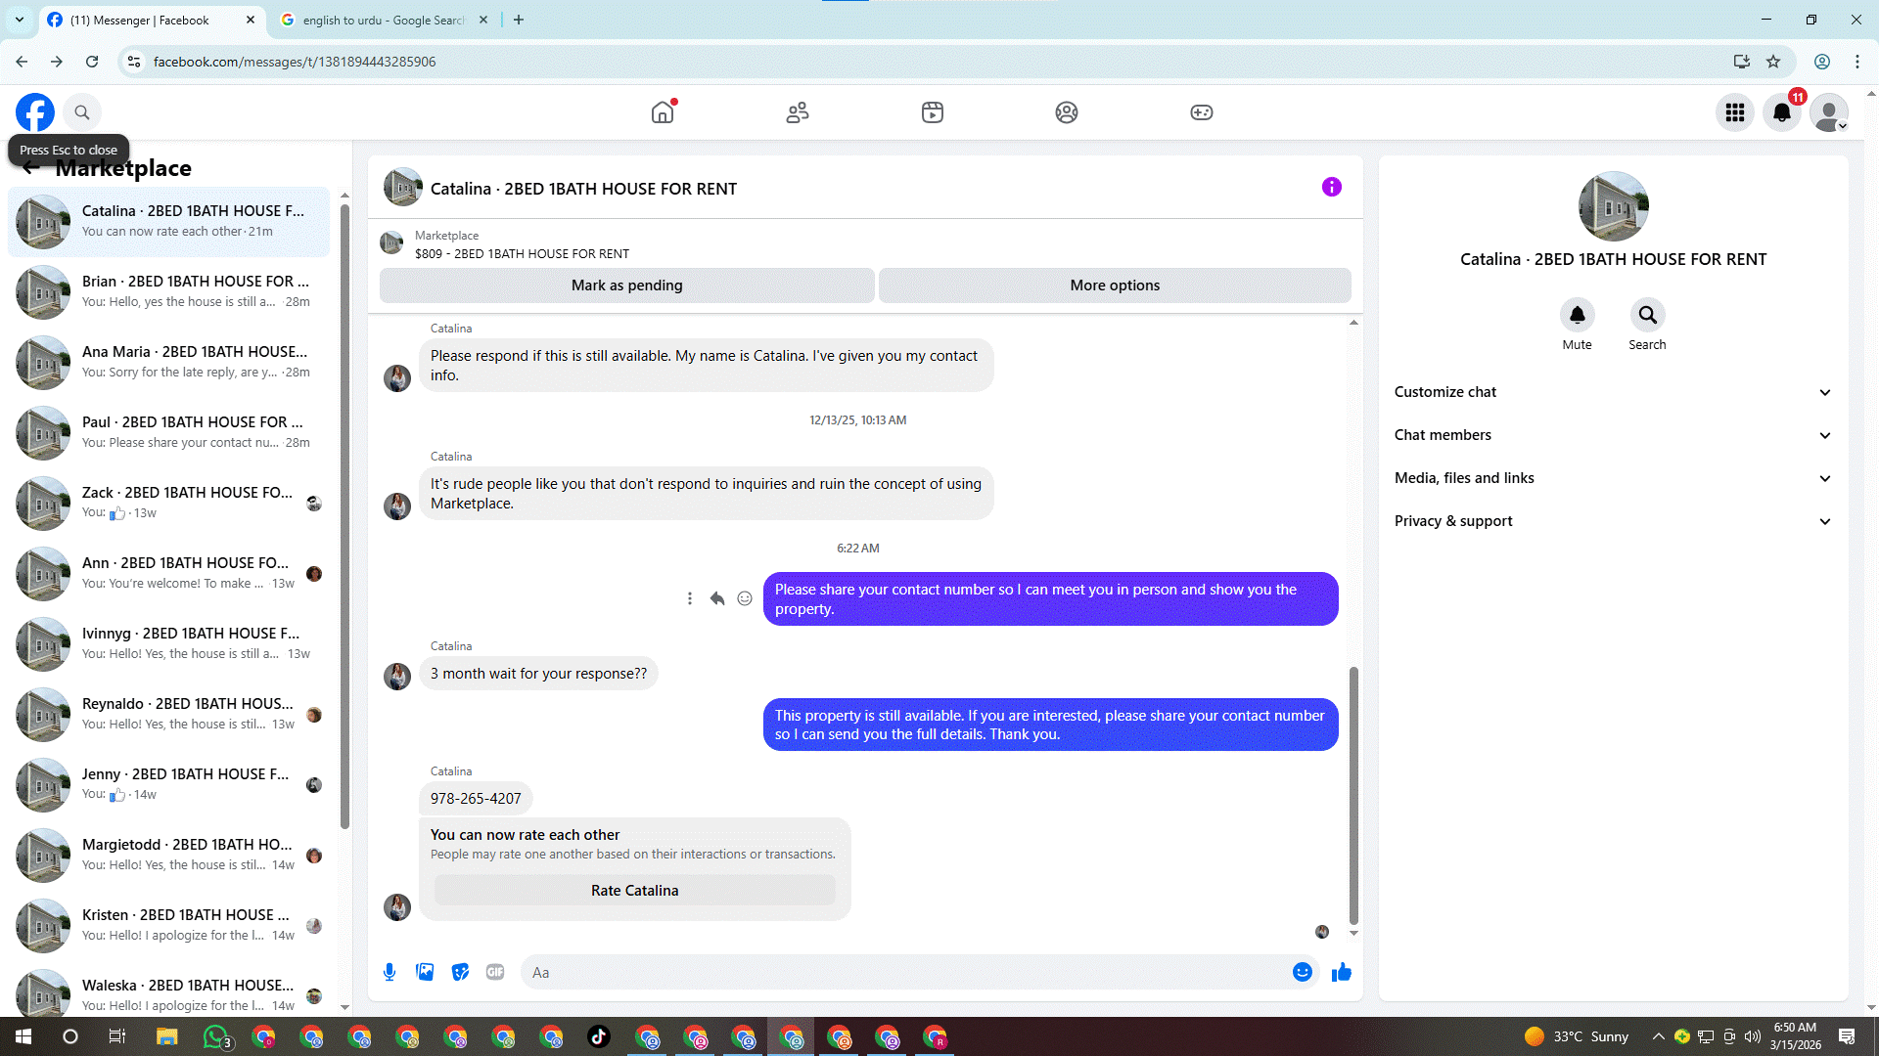Open File Explorer from the taskbar

166,1036
